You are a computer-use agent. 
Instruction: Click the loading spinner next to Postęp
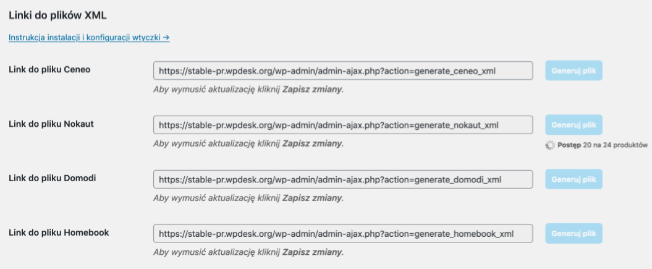click(x=550, y=145)
